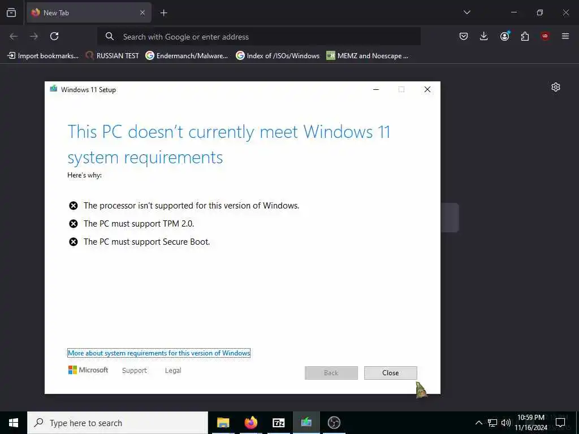This screenshot has height=434, width=579.
Task: Open Index of /ISOs/Windows bookmark
Action: (278, 56)
